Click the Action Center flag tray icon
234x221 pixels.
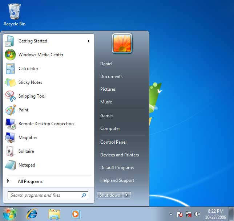(x=179, y=214)
